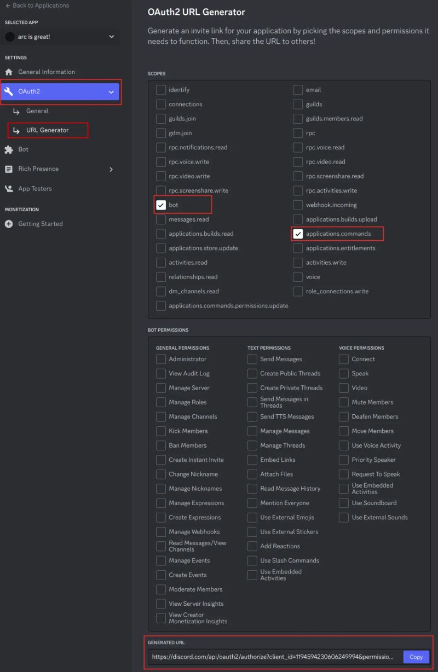Check the webhook.incoming scope
Screen dimensions: 438x672
[298, 205]
